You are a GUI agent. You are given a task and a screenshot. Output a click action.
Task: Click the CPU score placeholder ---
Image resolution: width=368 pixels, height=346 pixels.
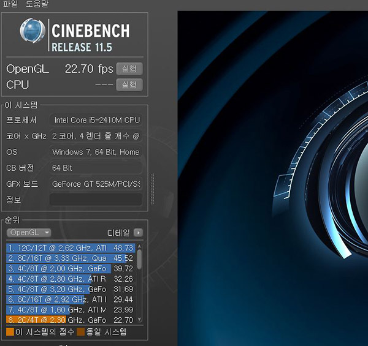[x=104, y=85]
